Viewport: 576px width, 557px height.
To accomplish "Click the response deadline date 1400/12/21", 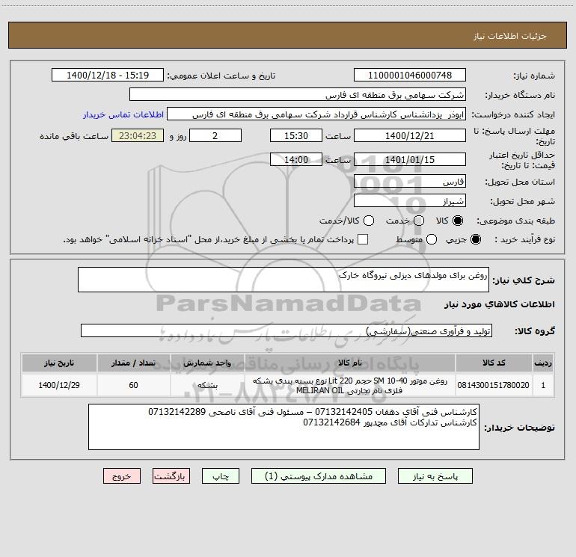I will (410, 135).
